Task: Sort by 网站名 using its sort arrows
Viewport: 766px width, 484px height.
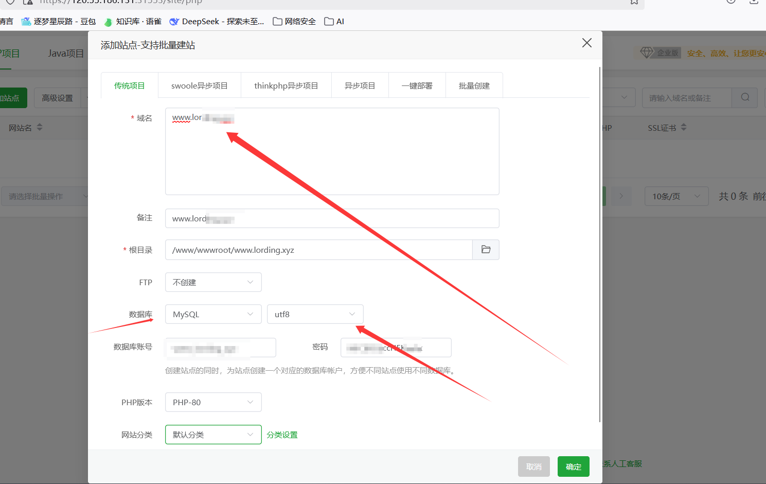Action: pos(40,127)
